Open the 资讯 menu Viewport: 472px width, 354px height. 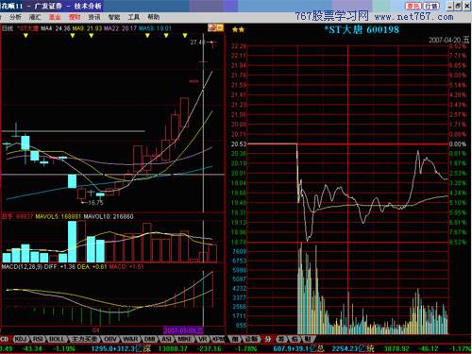point(94,17)
